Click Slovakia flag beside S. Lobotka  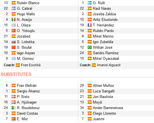(14, 42)
